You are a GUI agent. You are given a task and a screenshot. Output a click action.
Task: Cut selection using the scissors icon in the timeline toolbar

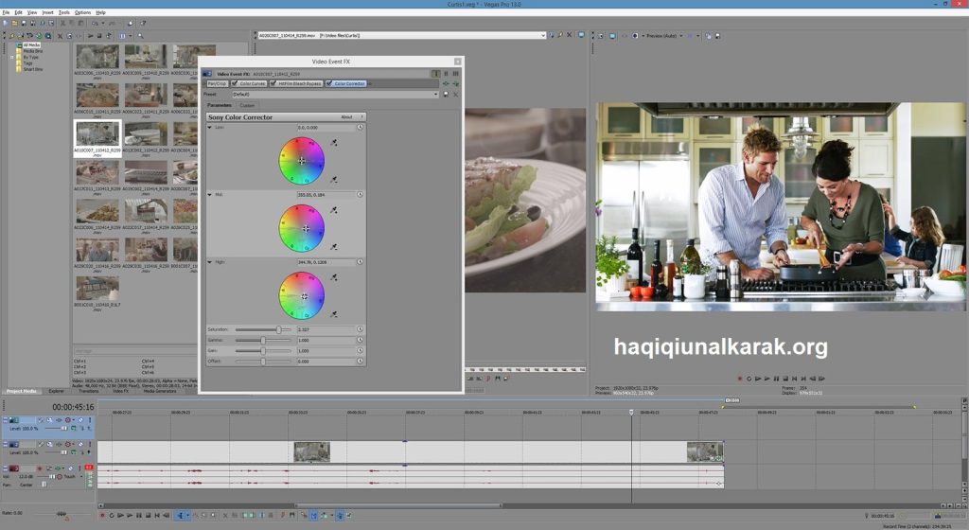pos(225,515)
